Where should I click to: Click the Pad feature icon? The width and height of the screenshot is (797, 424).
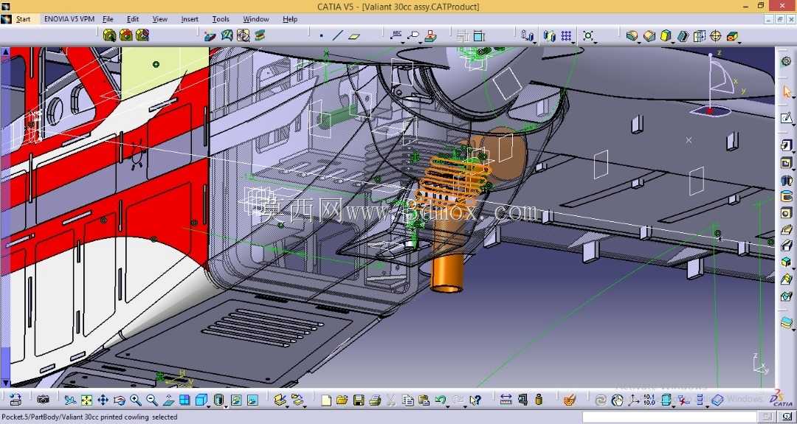[x=785, y=146]
